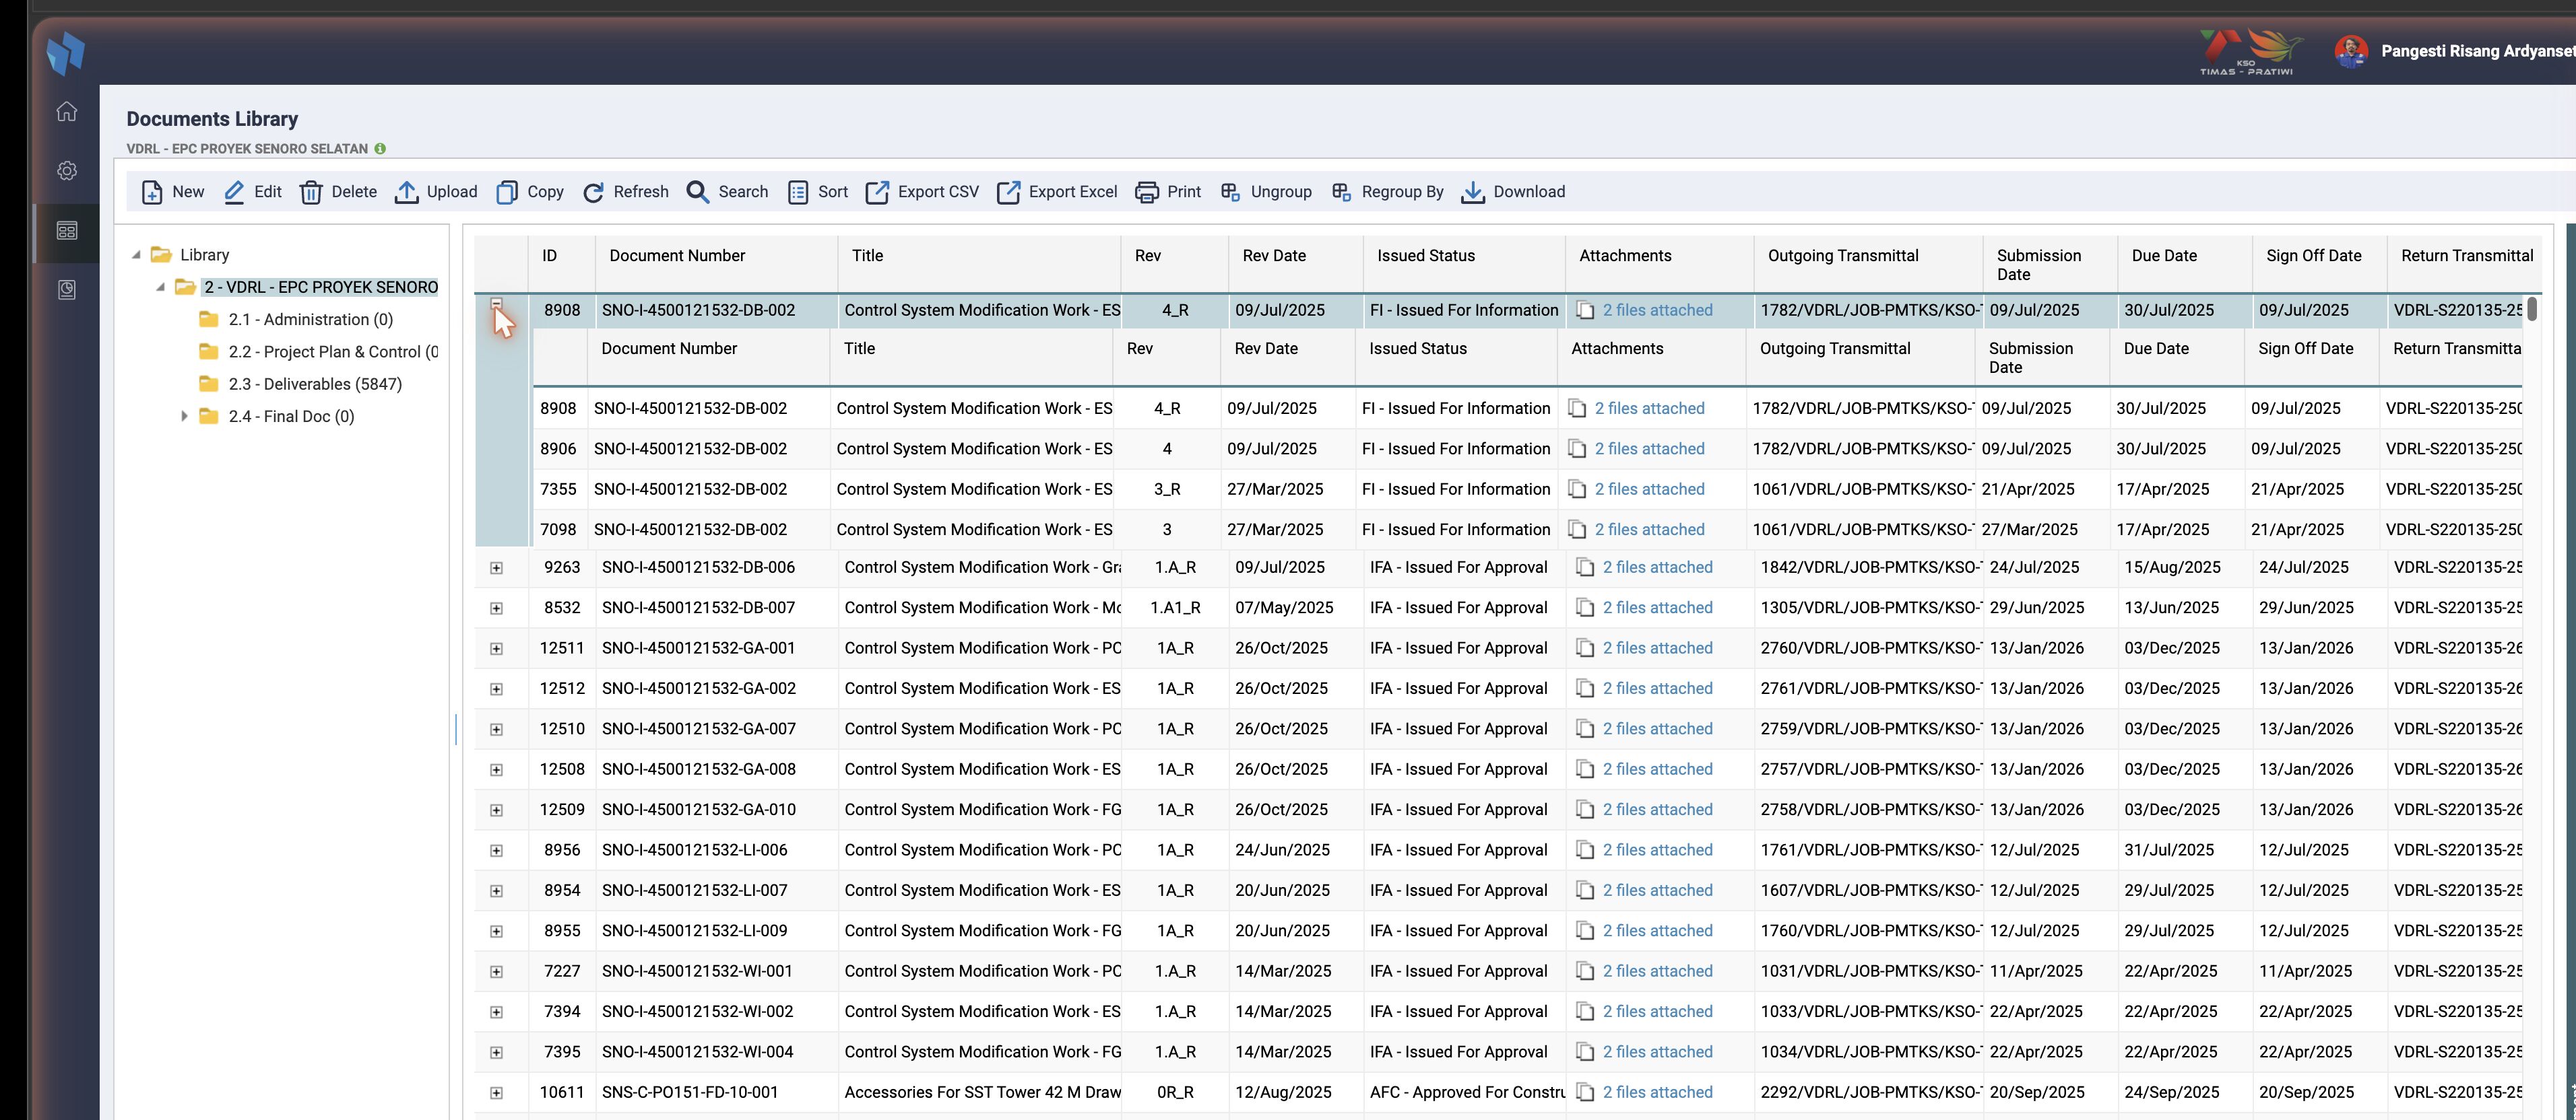
Task: Collapse the Library root tree node
Action: tap(136, 255)
